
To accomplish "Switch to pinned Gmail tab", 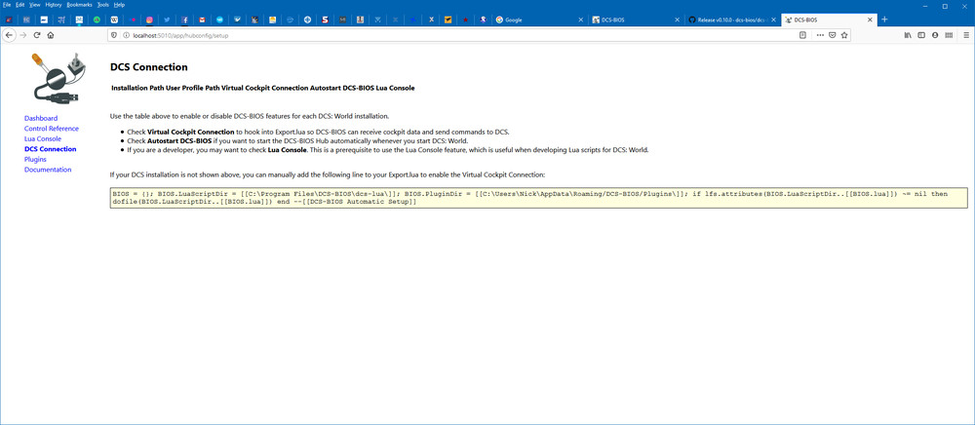I will pos(202,19).
